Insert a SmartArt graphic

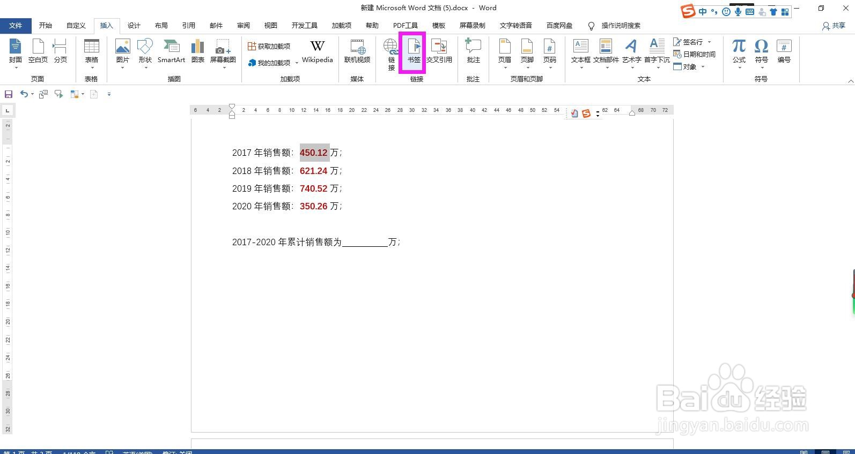pyautogui.click(x=171, y=52)
